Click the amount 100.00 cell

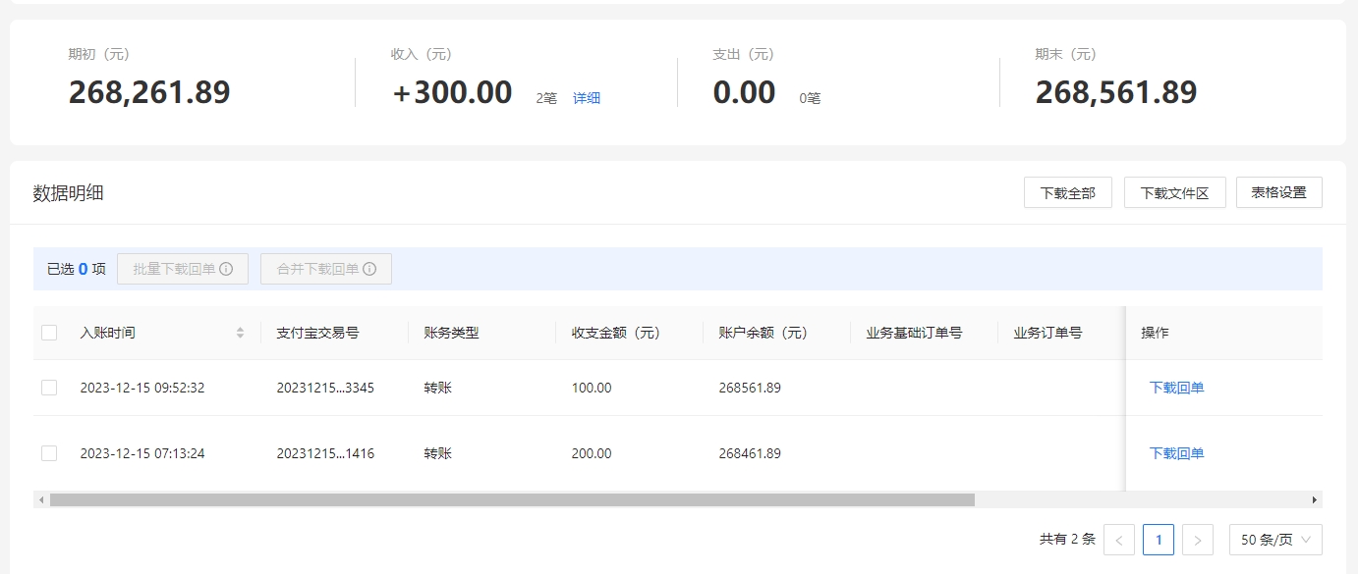coord(592,388)
